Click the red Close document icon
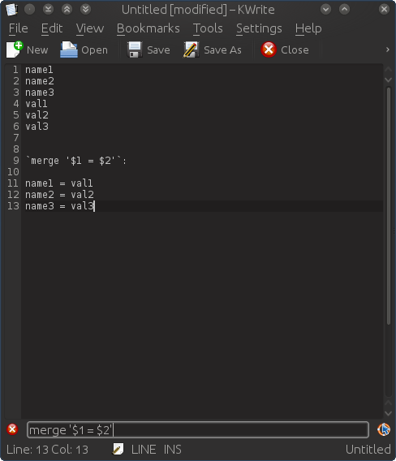The image size is (396, 461). [x=269, y=50]
